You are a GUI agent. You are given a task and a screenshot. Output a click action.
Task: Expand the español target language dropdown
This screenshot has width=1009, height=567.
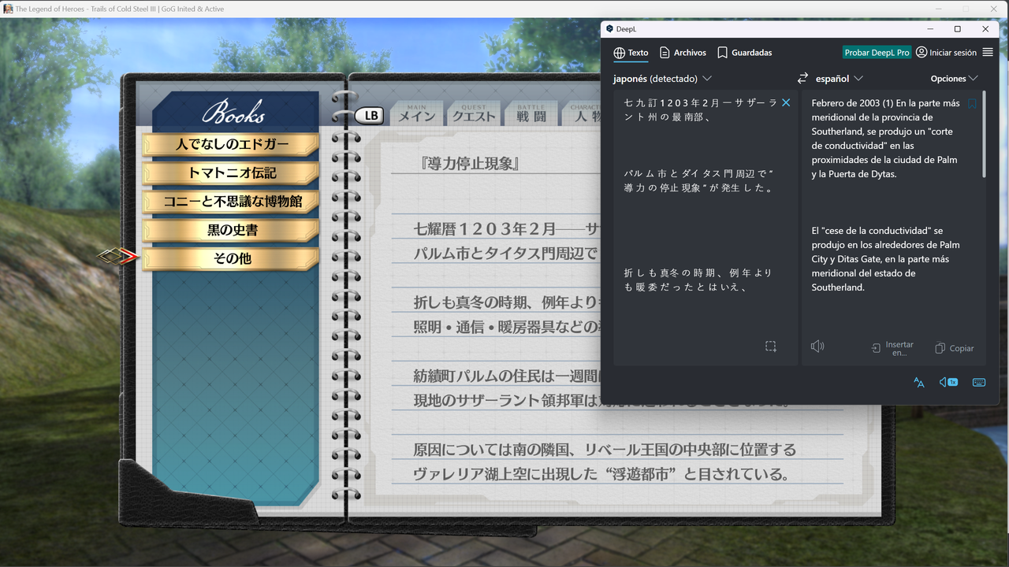pyautogui.click(x=839, y=79)
